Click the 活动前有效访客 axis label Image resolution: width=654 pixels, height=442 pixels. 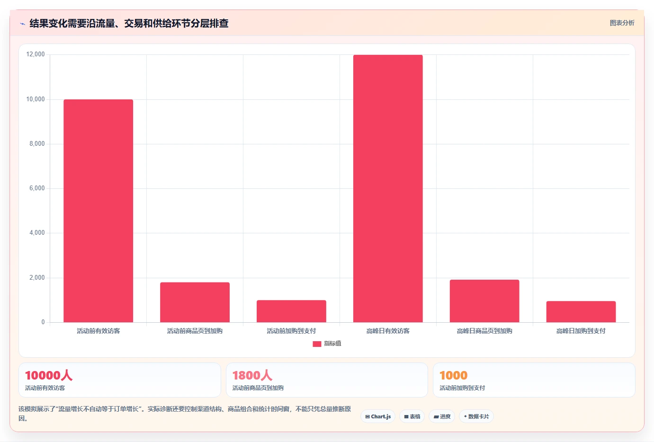[99, 331]
